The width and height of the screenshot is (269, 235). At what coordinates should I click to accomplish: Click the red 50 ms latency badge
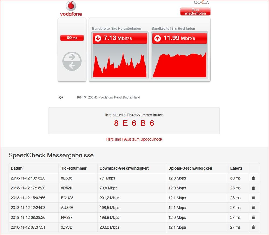72,38
